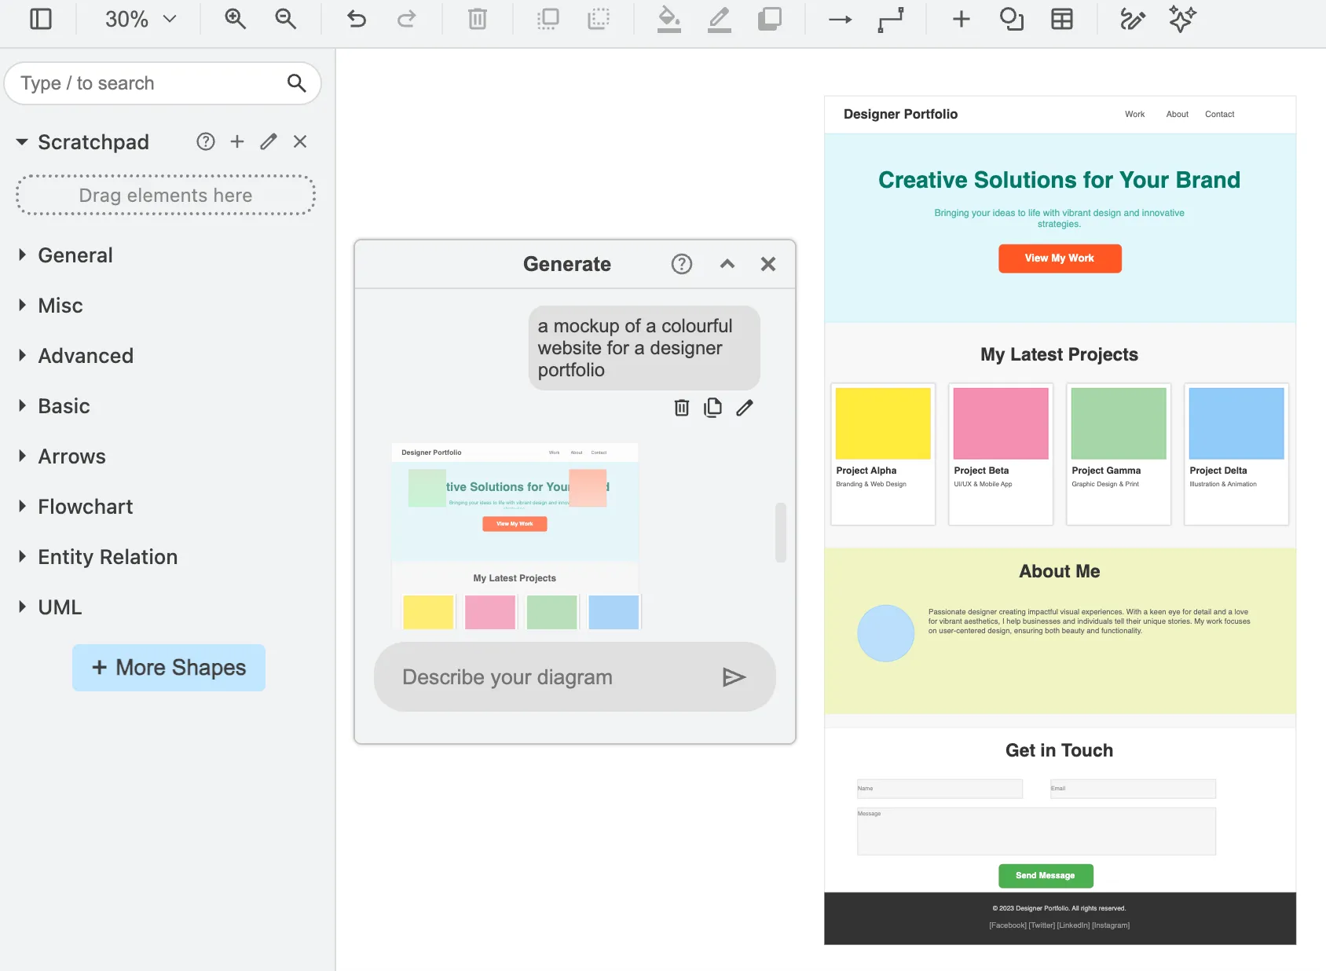Click the undo arrow icon
The width and height of the screenshot is (1326, 971).
tap(357, 19)
